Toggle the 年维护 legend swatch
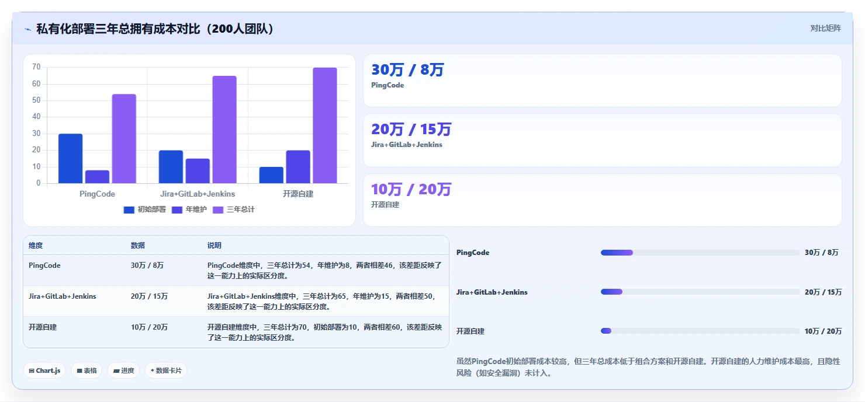 pyautogui.click(x=177, y=209)
